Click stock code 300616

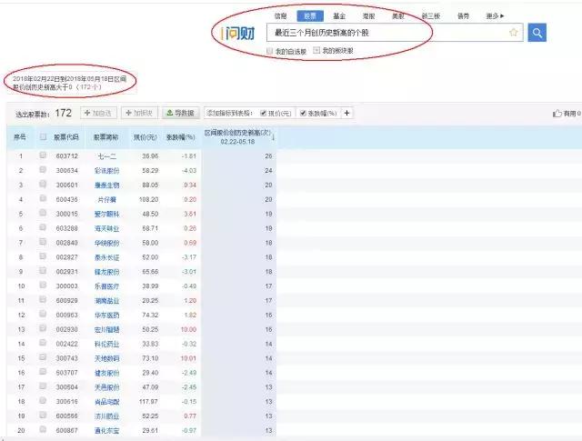coord(66,402)
